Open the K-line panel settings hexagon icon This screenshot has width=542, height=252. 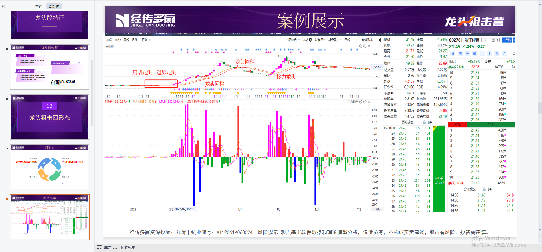click(x=361, y=46)
